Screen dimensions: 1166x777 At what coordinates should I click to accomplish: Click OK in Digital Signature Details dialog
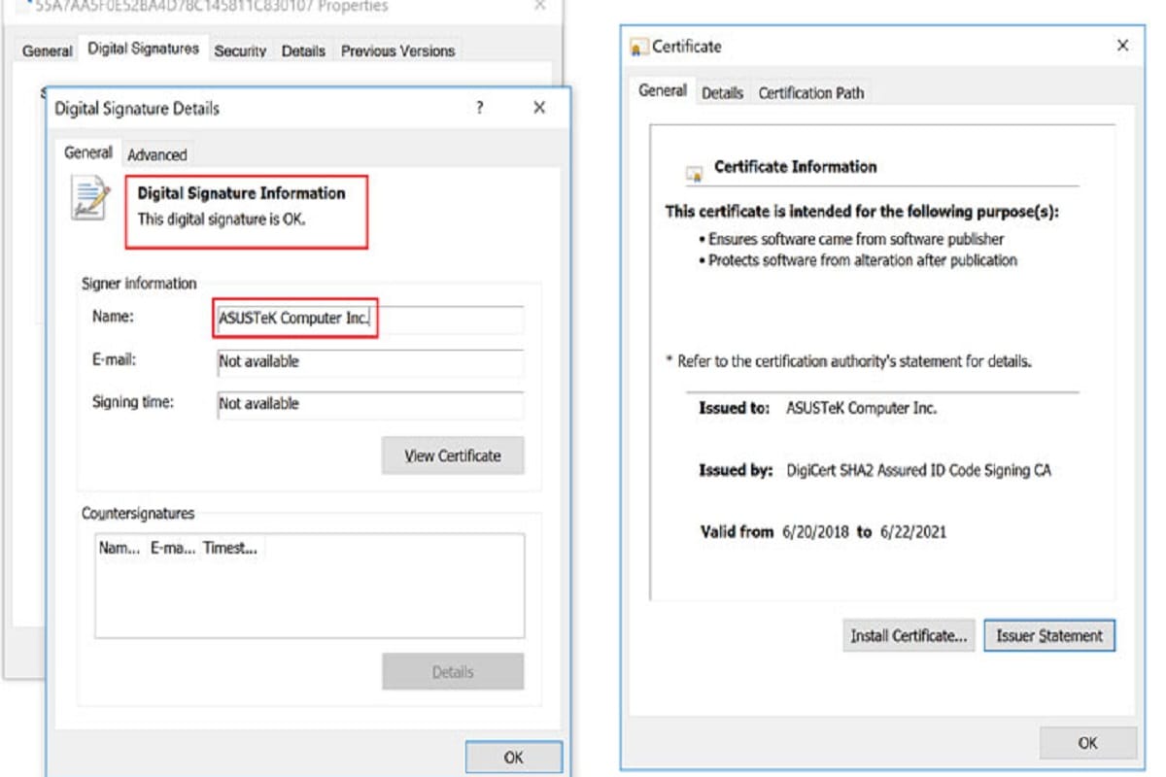513,757
